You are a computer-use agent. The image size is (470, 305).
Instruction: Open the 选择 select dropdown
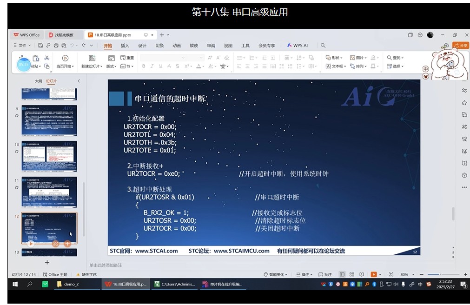[x=395, y=66]
